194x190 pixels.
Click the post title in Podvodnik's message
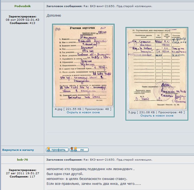(99, 6)
